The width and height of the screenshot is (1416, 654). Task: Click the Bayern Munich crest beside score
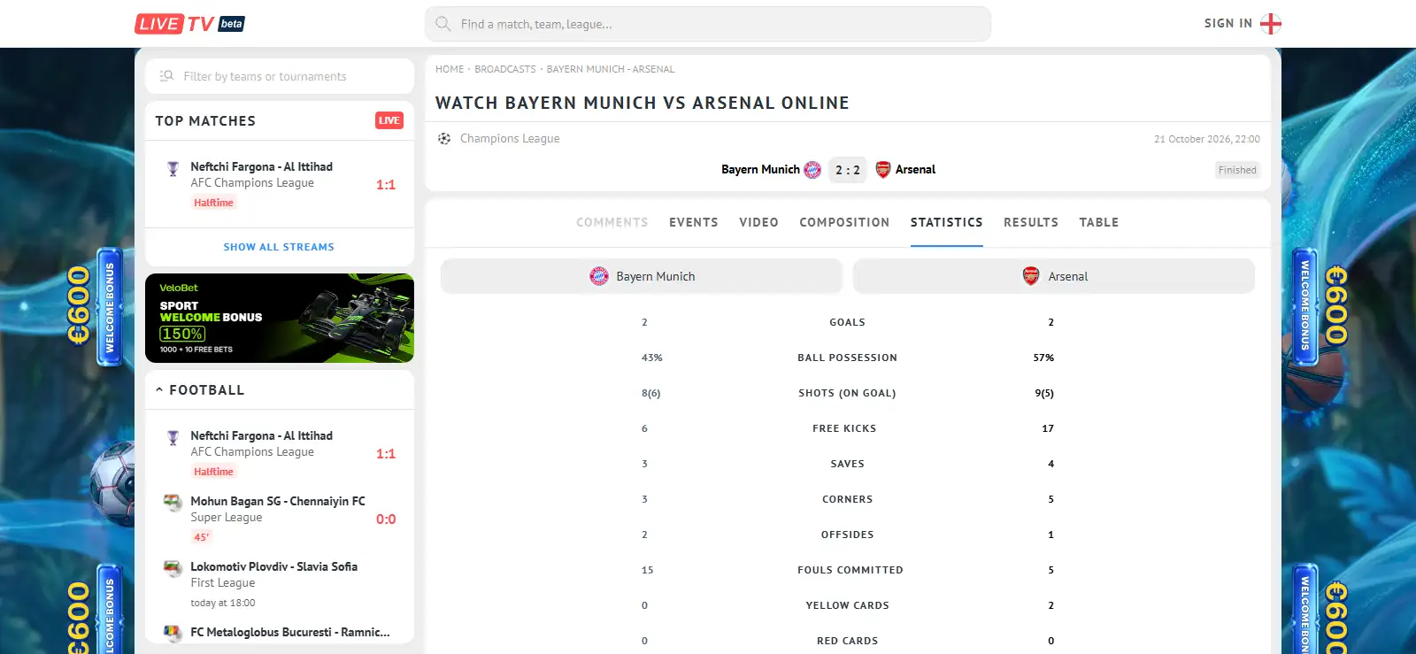click(812, 170)
